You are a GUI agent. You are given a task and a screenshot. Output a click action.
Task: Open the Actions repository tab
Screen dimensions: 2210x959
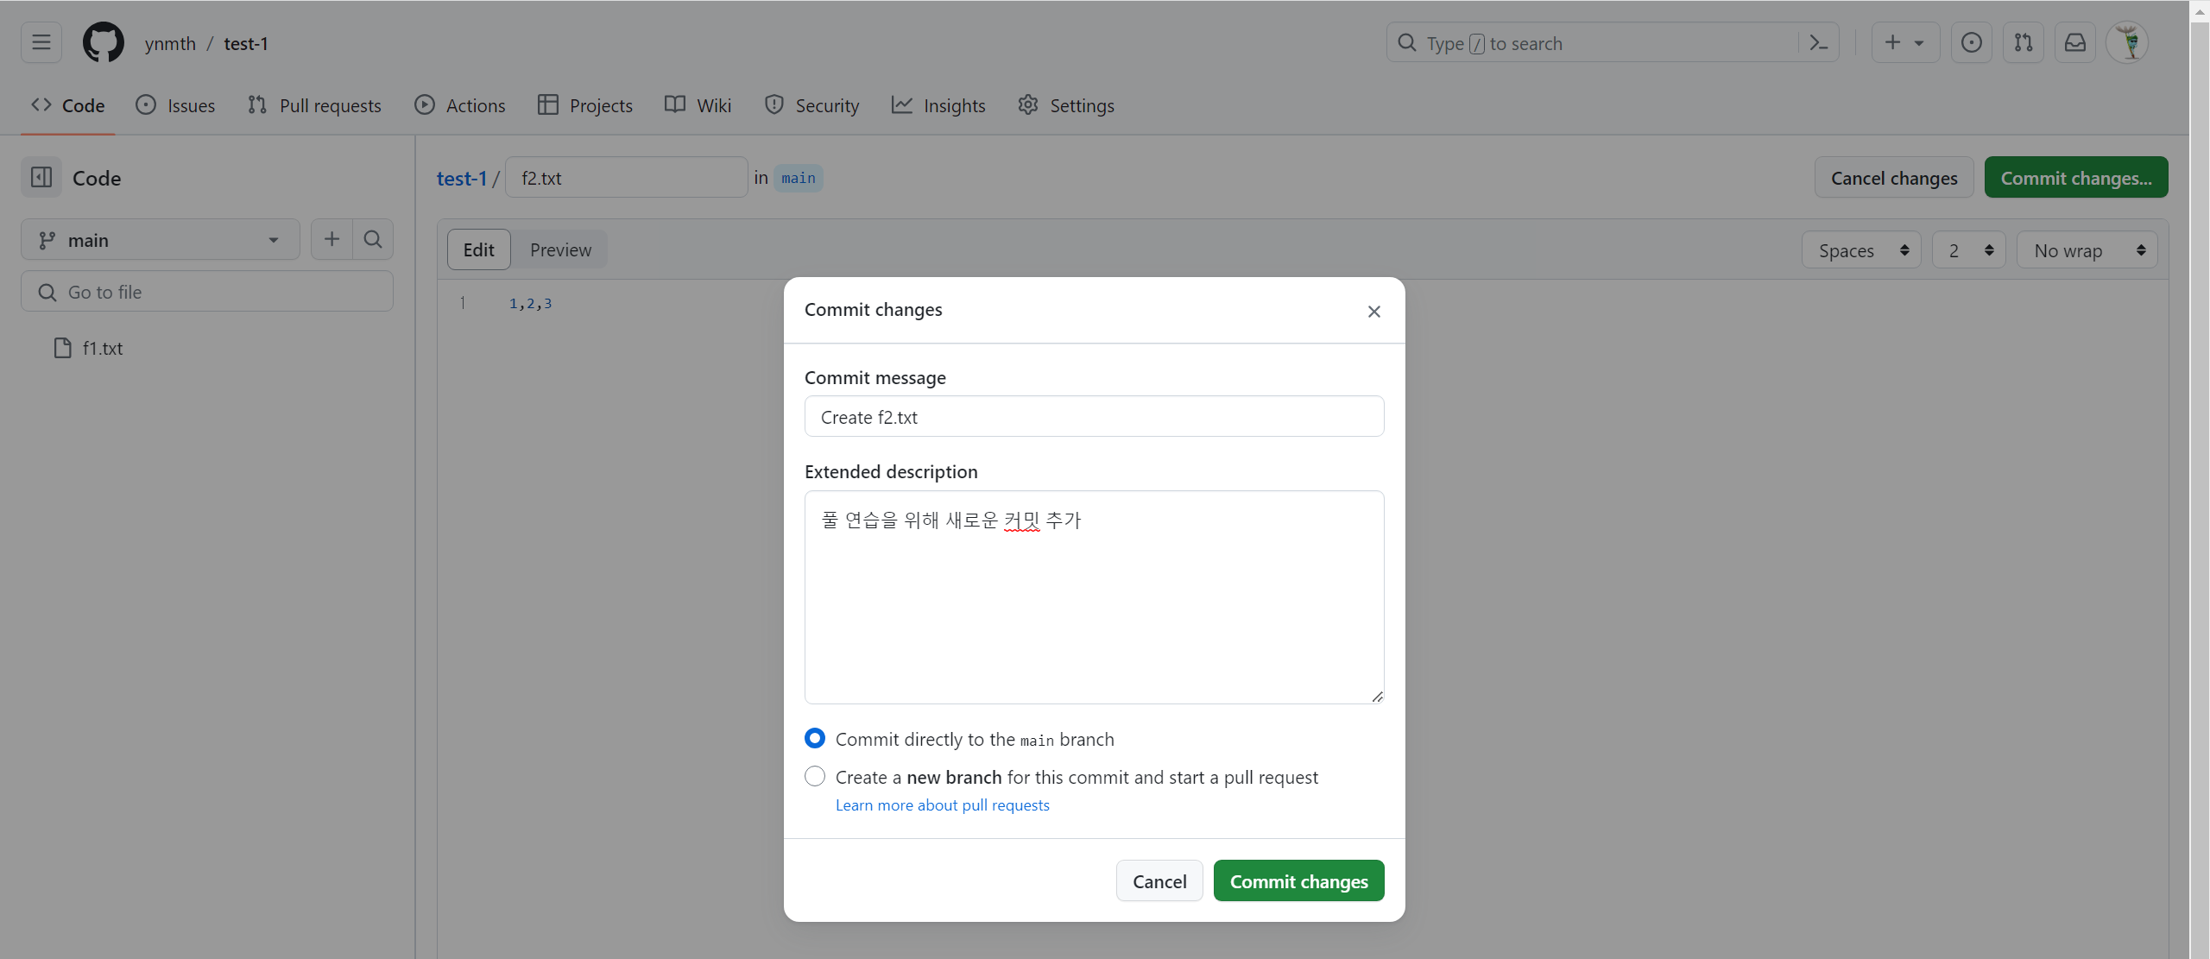(x=459, y=105)
